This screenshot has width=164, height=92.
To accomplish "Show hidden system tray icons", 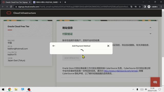I will (x=133, y=89).
